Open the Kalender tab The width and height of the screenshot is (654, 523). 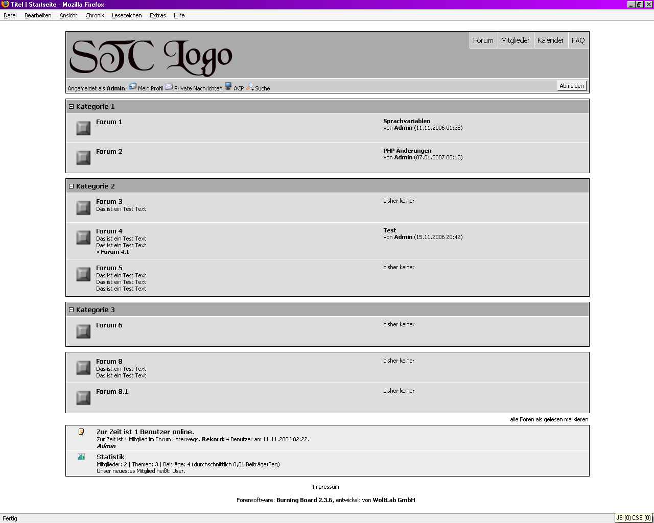[x=550, y=40]
